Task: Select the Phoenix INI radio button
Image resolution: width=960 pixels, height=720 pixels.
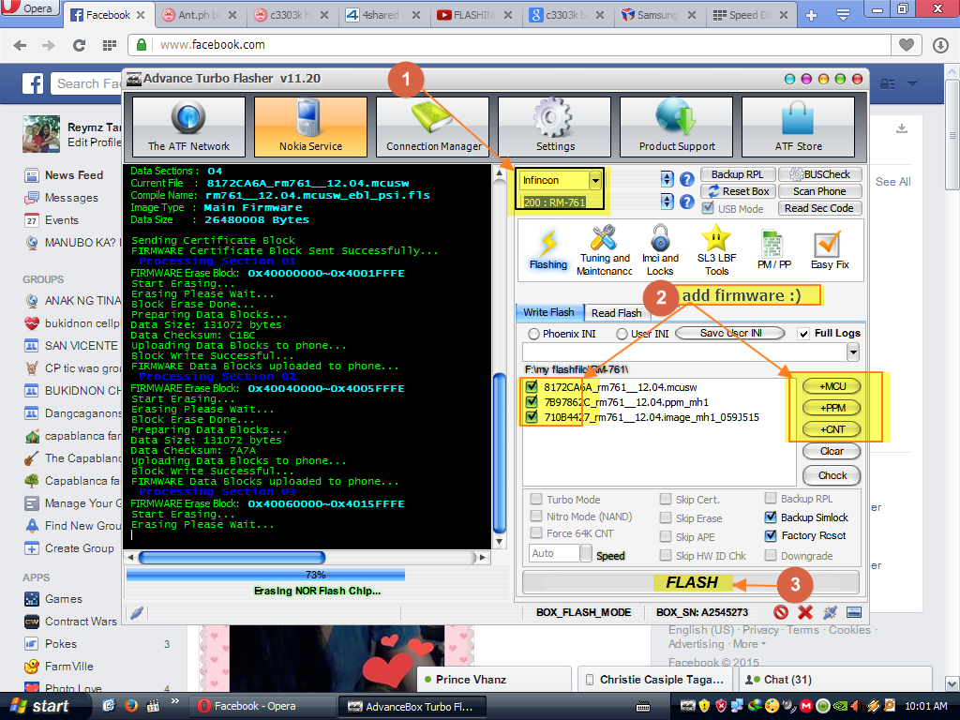Action: pyautogui.click(x=534, y=334)
